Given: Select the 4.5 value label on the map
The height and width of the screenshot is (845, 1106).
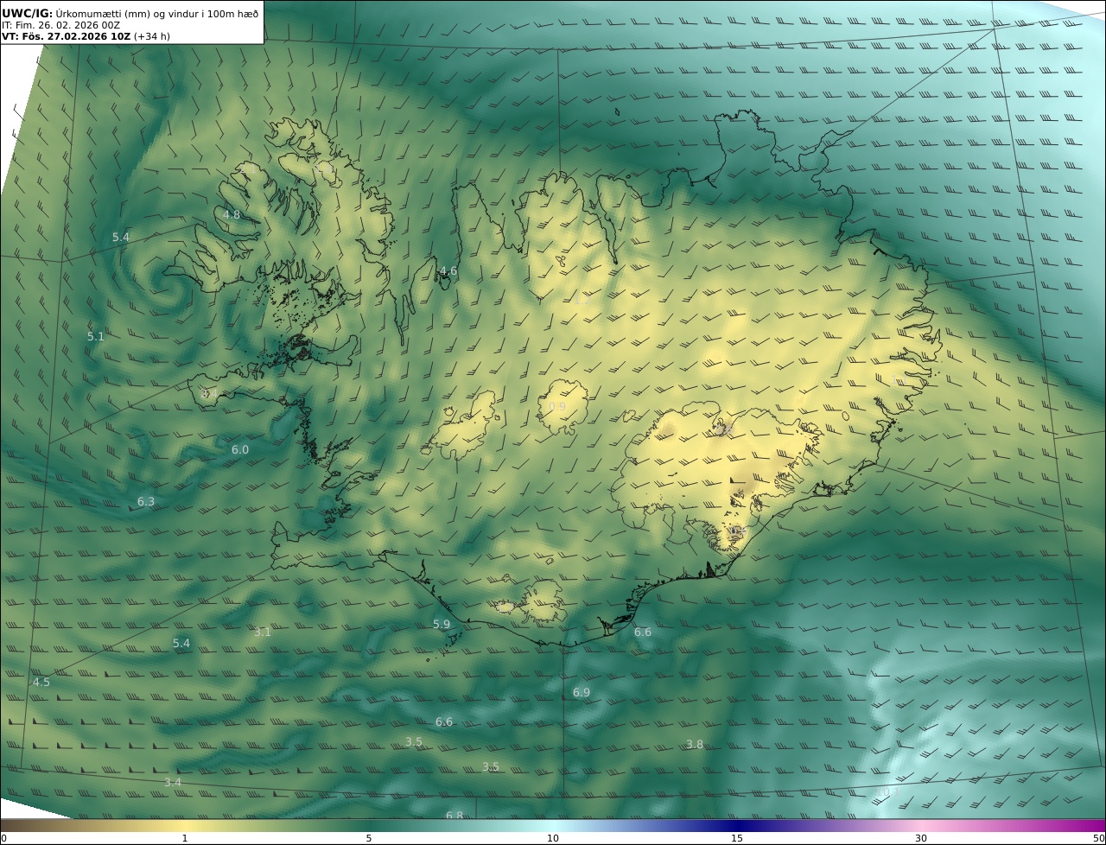Looking at the screenshot, I should pos(41,682).
